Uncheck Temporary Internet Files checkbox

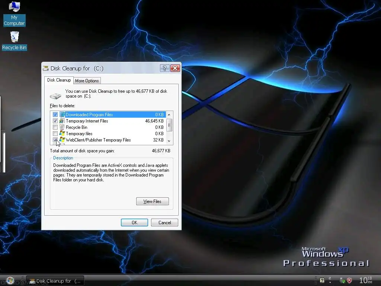55,121
